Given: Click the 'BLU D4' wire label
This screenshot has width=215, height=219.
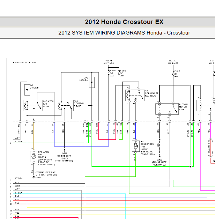Looking at the screenshot, I should (53, 128).
